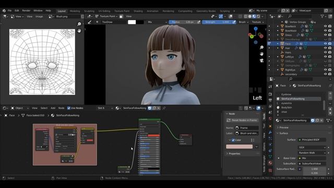Click zoom magnifier icon in image editor
334x188 pixels.
point(79,24)
